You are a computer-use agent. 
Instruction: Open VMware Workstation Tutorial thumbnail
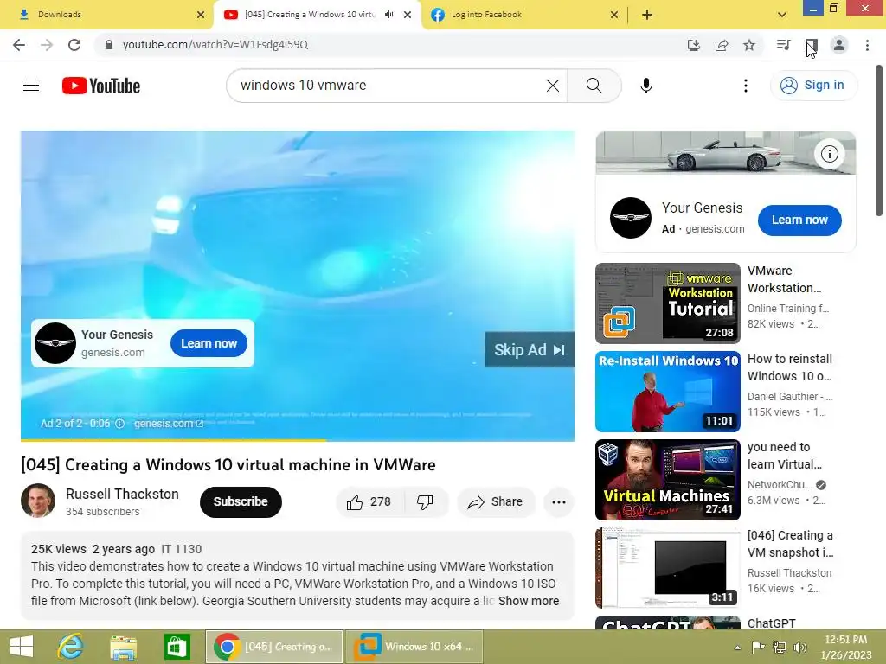point(667,303)
